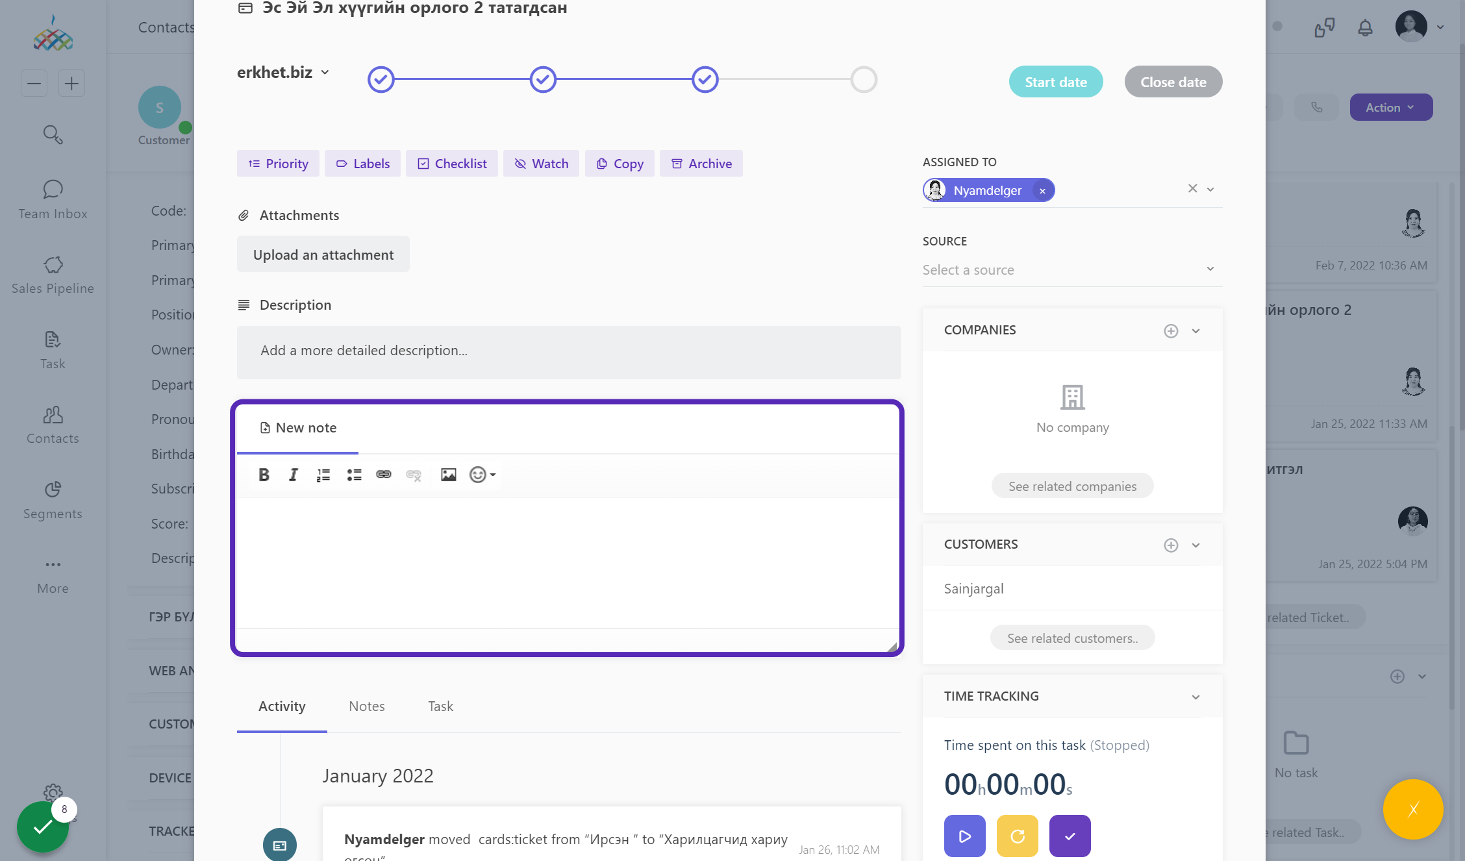Image resolution: width=1465 pixels, height=861 pixels.
Task: Open the Action dropdown button
Action: pos(1390,107)
